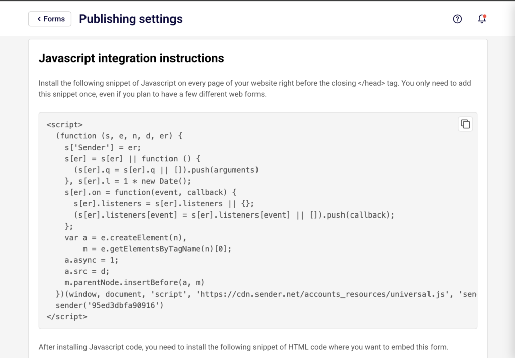515x358 pixels.
Task: Click the (function (s, e, n, d, er) line
Action: [119, 136]
